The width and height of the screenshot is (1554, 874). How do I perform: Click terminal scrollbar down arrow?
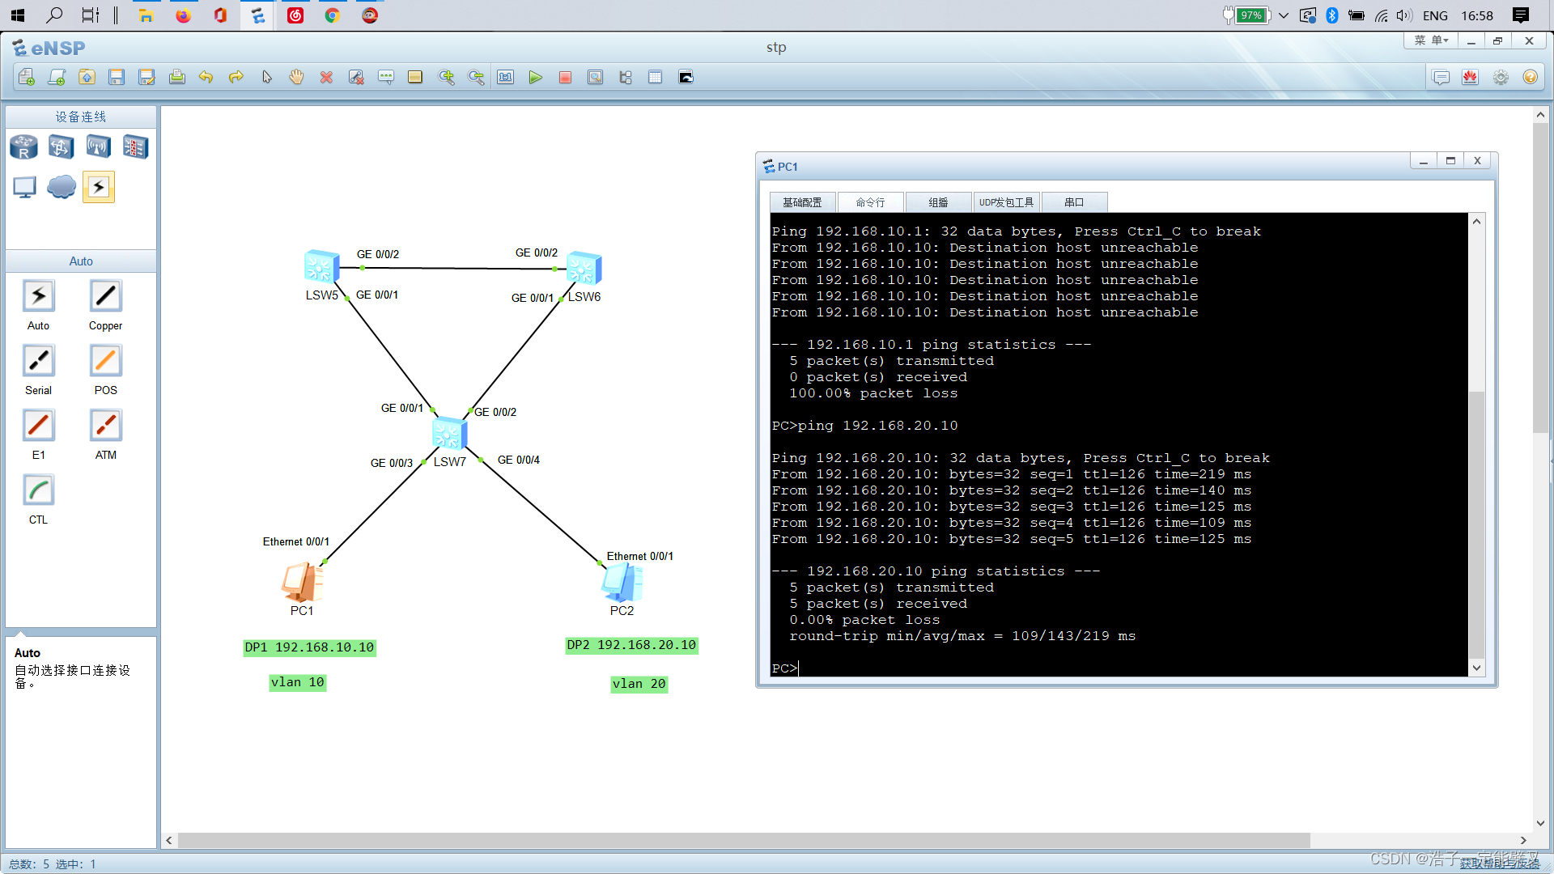pos(1477,668)
